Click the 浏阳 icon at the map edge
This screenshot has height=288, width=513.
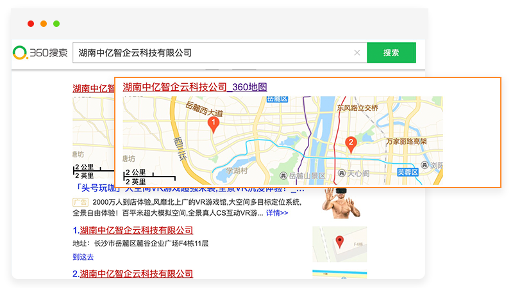click(425, 165)
